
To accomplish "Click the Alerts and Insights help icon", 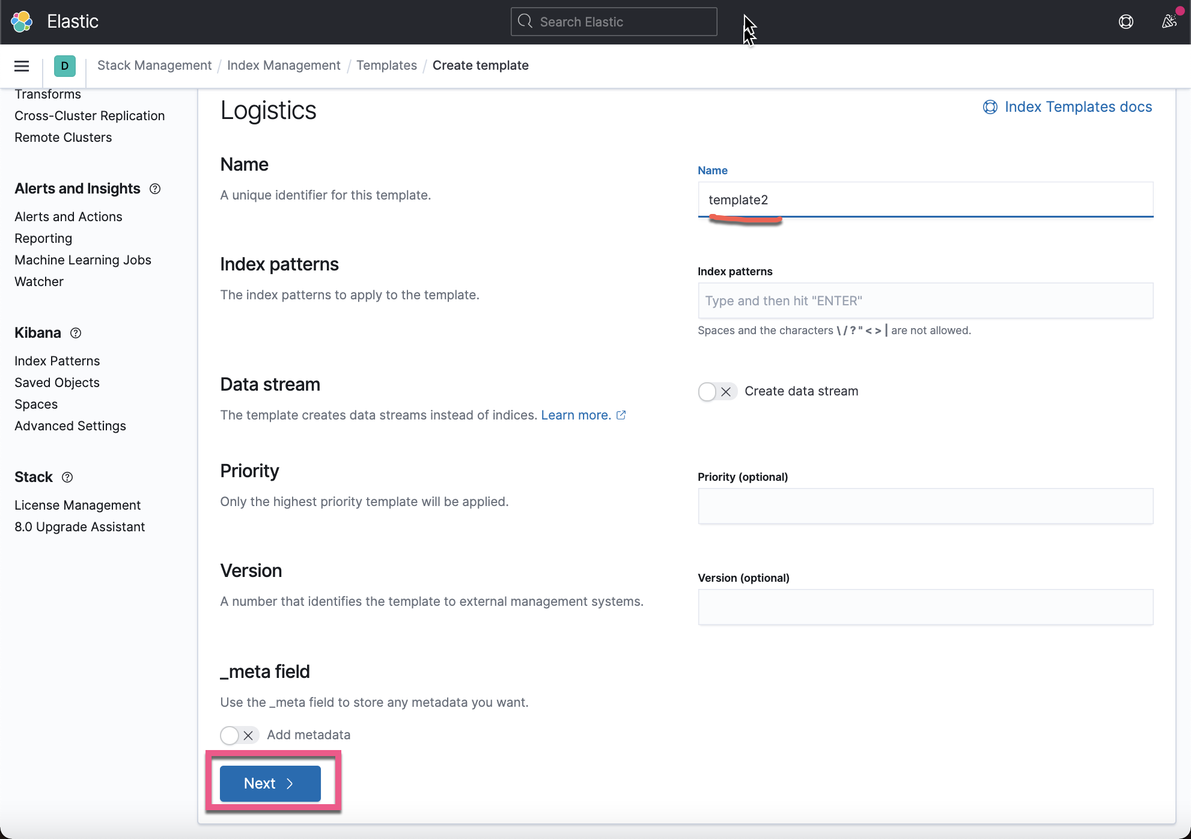I will click(x=154, y=189).
